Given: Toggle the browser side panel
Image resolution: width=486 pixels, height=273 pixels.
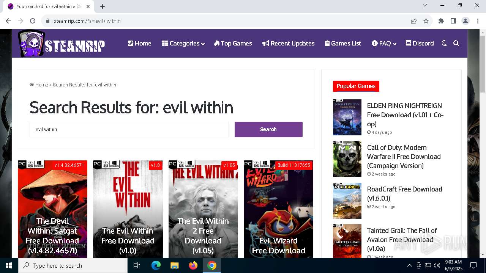Looking at the screenshot, I should pos(453,21).
